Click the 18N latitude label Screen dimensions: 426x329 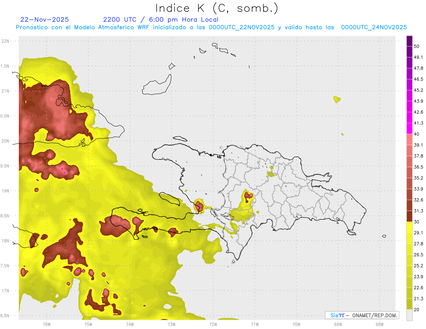click(5, 241)
